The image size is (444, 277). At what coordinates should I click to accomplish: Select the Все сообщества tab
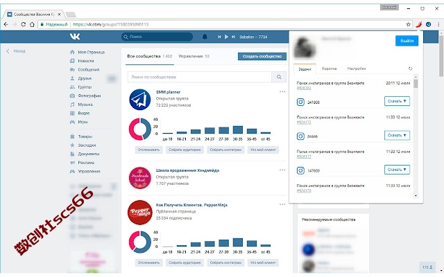click(150, 56)
